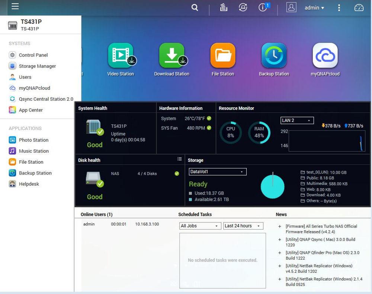Open Helpdesk in the sidebar
372x294 pixels.
(24, 184)
